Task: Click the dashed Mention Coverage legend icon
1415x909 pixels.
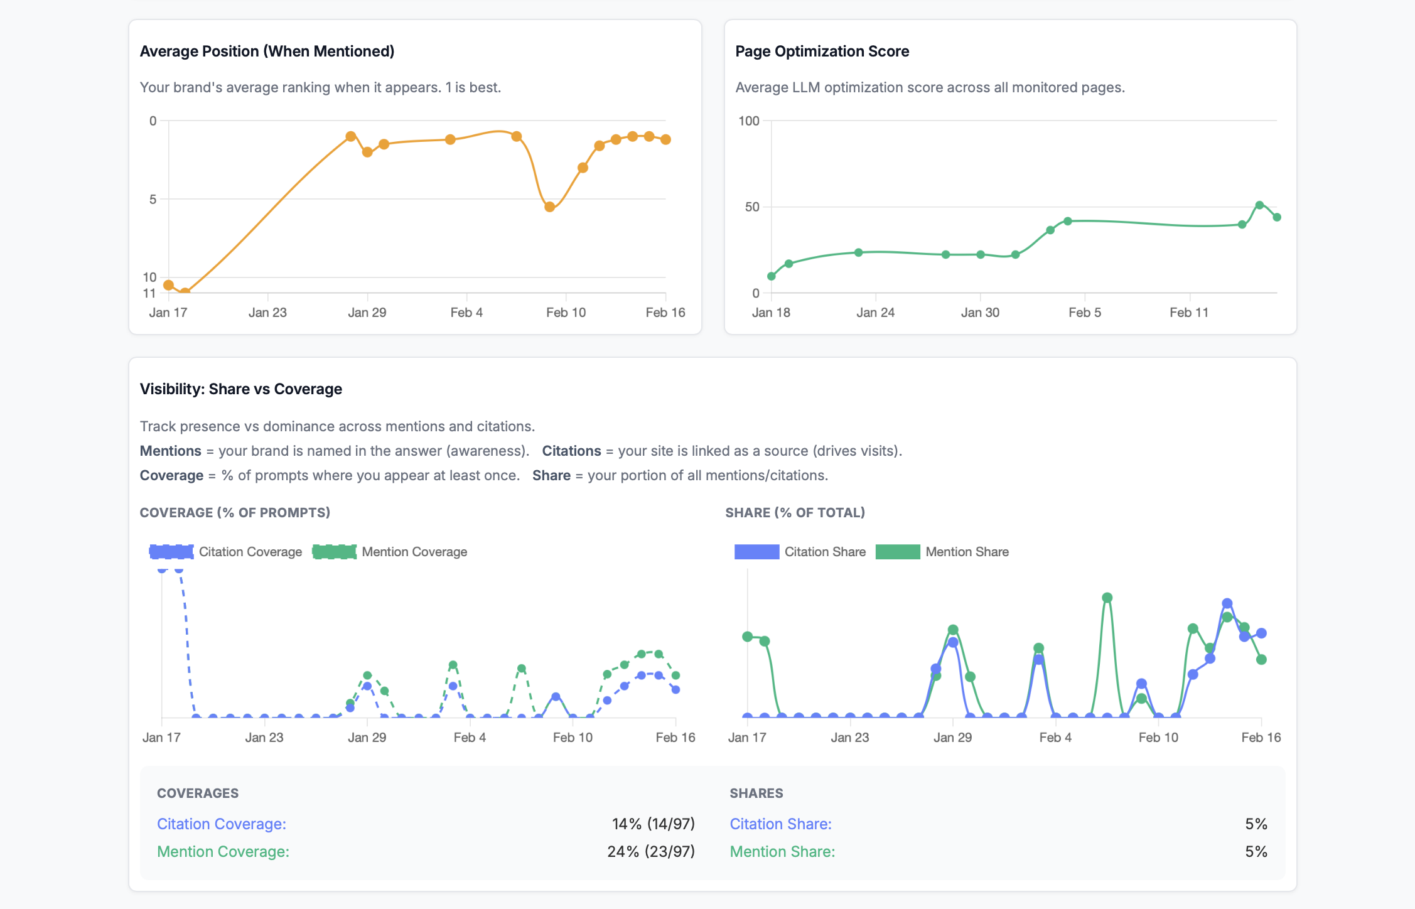Action: (334, 552)
